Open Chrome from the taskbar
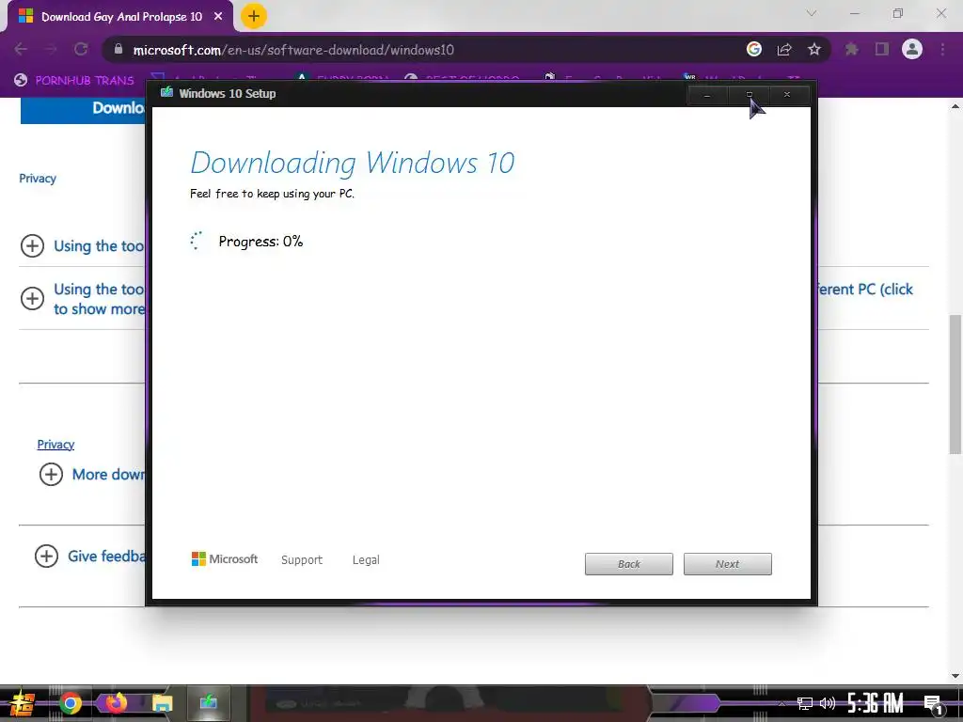963x722 pixels. point(70,703)
